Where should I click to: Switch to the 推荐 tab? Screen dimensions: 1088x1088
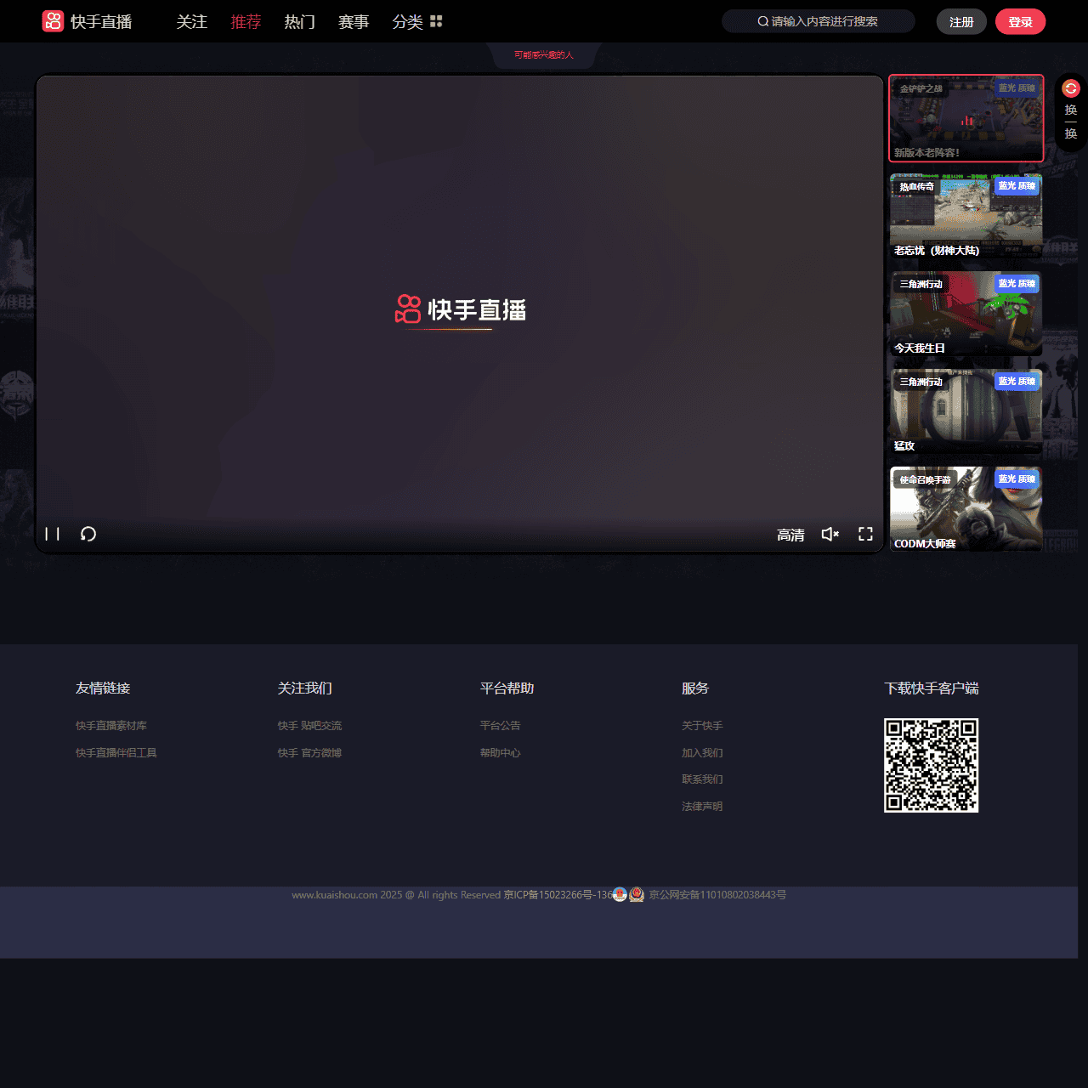[x=246, y=21]
